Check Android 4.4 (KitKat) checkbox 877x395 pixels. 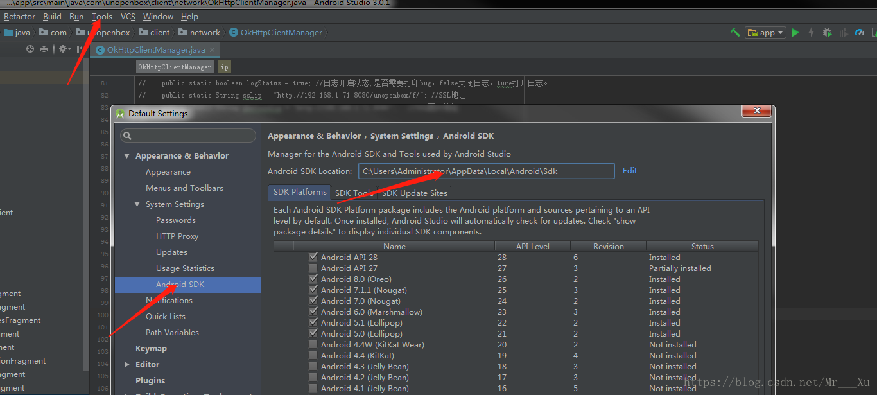[313, 355]
